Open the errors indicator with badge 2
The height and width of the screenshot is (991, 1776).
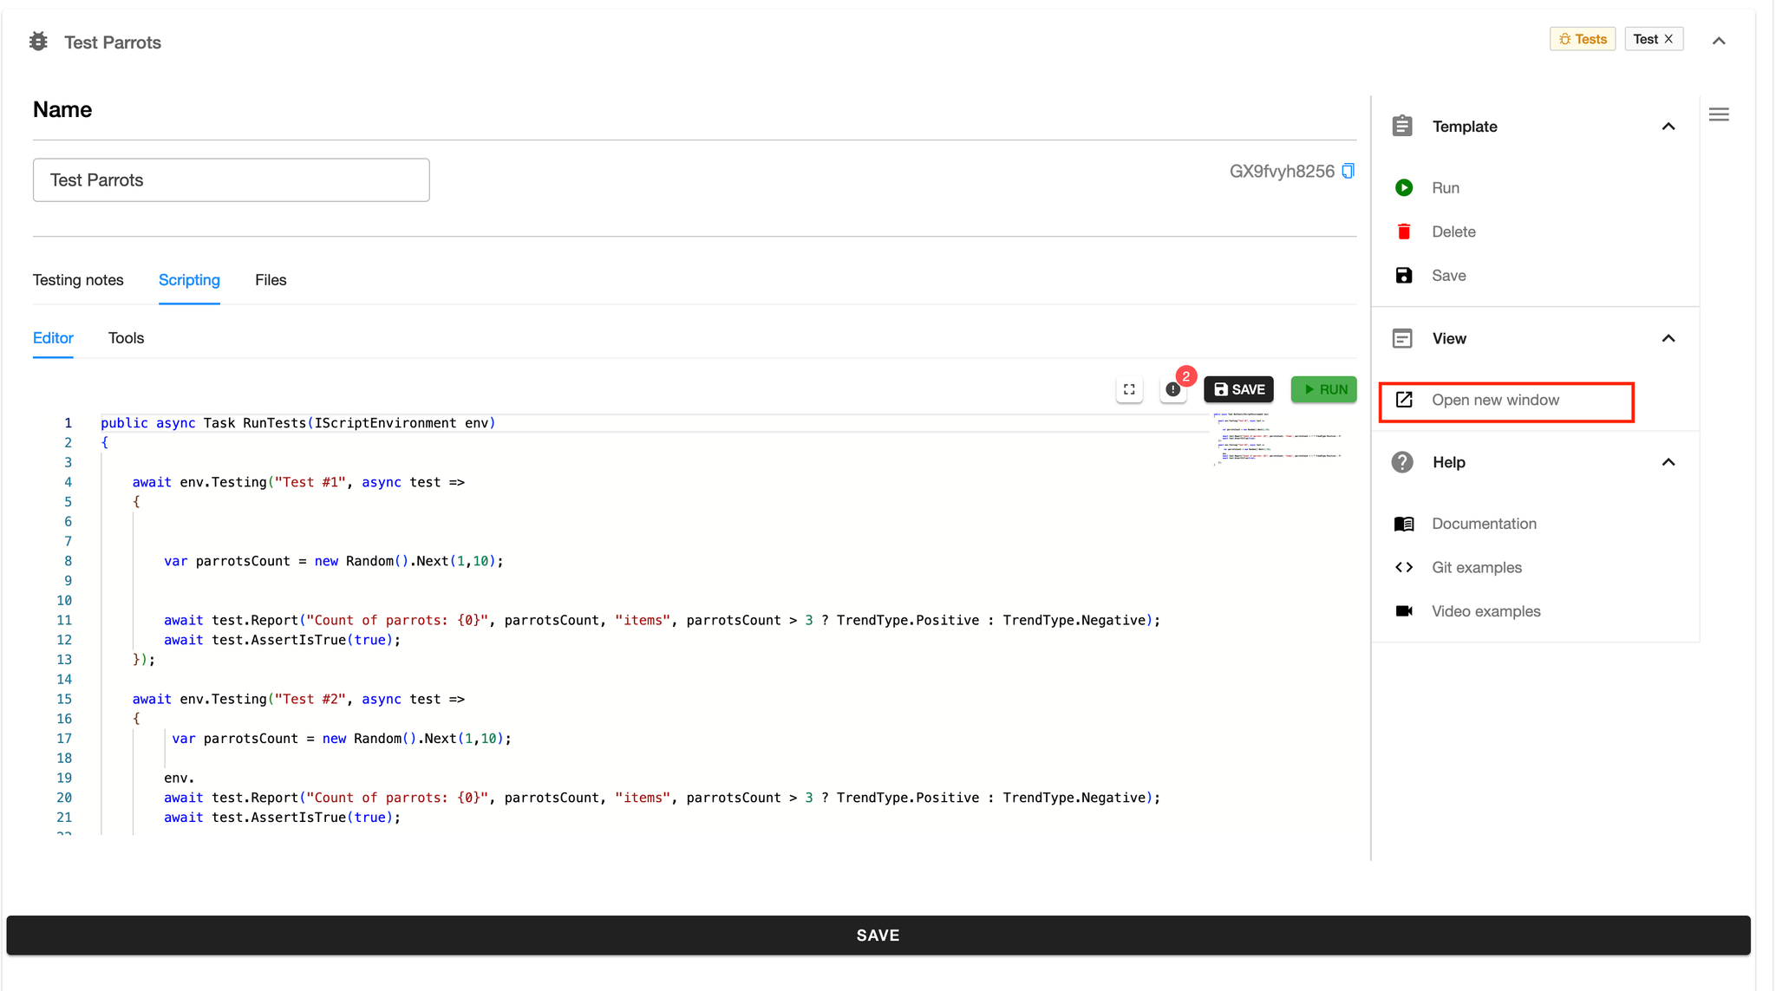pyautogui.click(x=1173, y=389)
